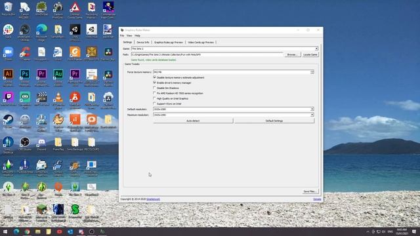Select the RECOLOURS folder on desktop
420x236 pixels.
click(92, 144)
